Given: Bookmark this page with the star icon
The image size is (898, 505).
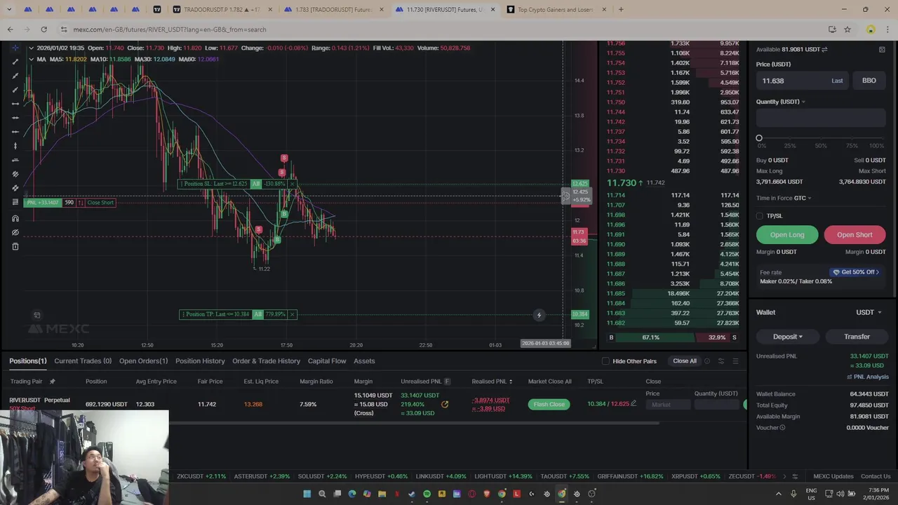Looking at the screenshot, I should pos(847,29).
